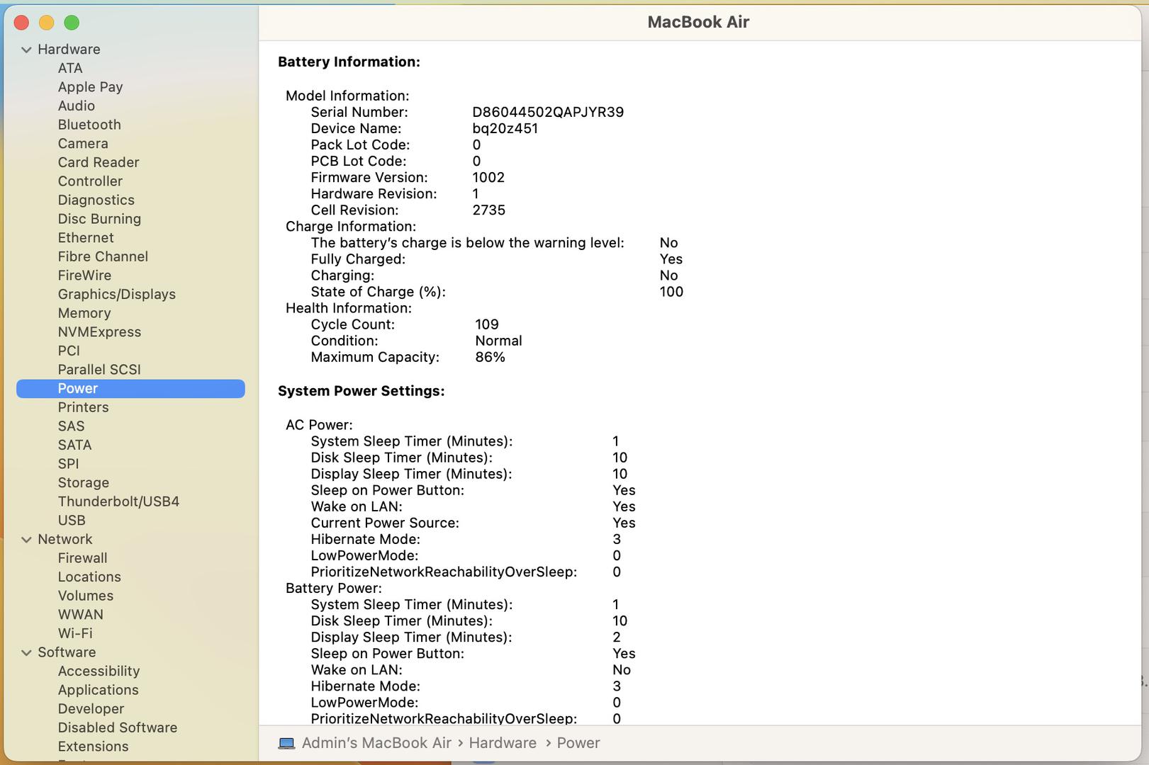1149x765 pixels.
Task: Click the laptop icon in the path bar
Action: tap(286, 743)
